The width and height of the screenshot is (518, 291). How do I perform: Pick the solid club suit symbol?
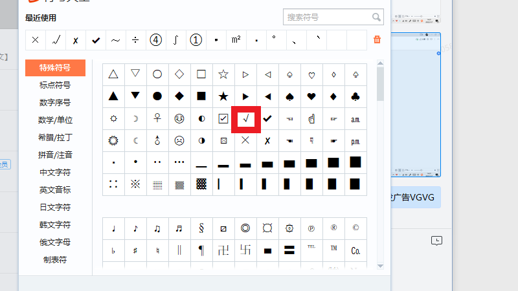click(x=355, y=96)
